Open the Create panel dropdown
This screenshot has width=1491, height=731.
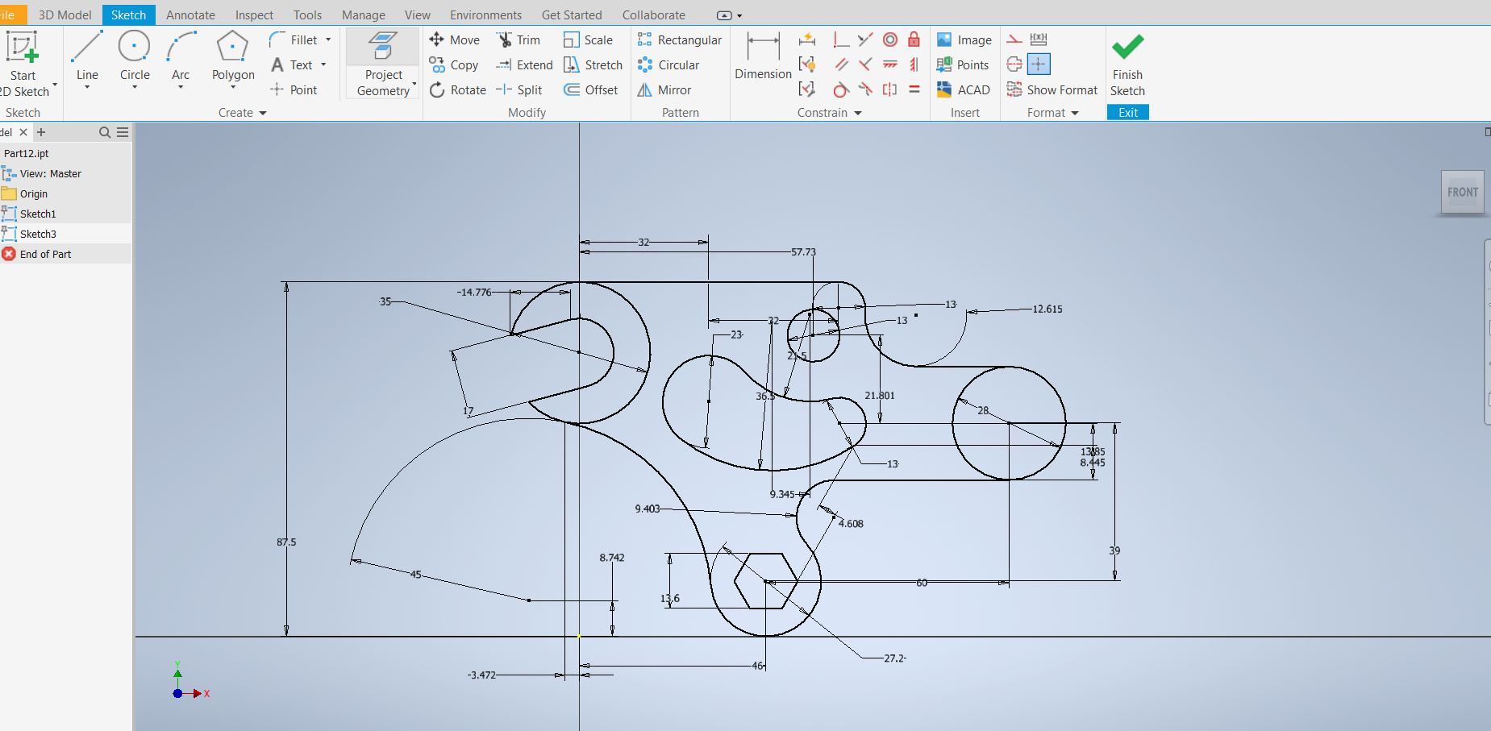pyautogui.click(x=263, y=113)
